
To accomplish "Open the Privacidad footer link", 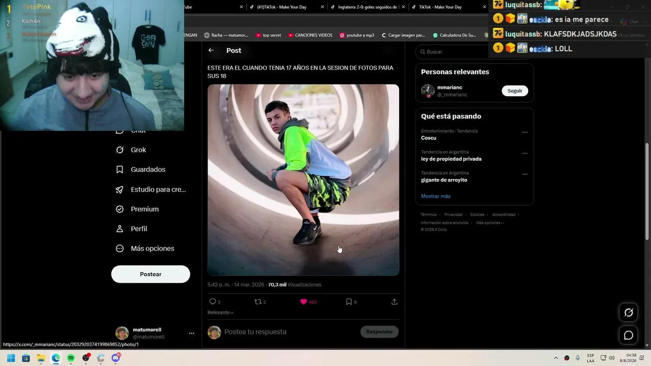I will 453,215.
